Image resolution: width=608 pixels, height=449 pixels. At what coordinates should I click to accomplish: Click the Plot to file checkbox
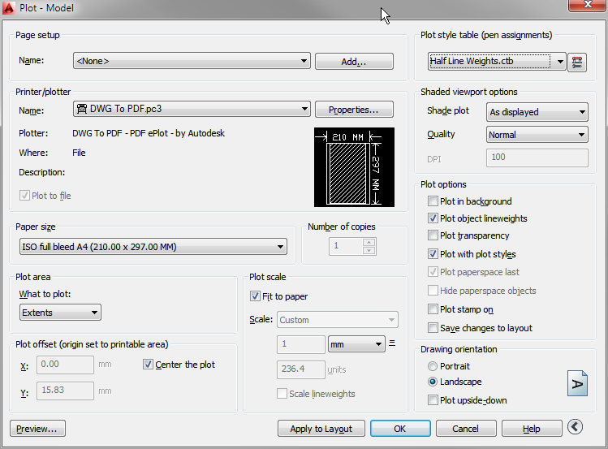[x=24, y=196]
